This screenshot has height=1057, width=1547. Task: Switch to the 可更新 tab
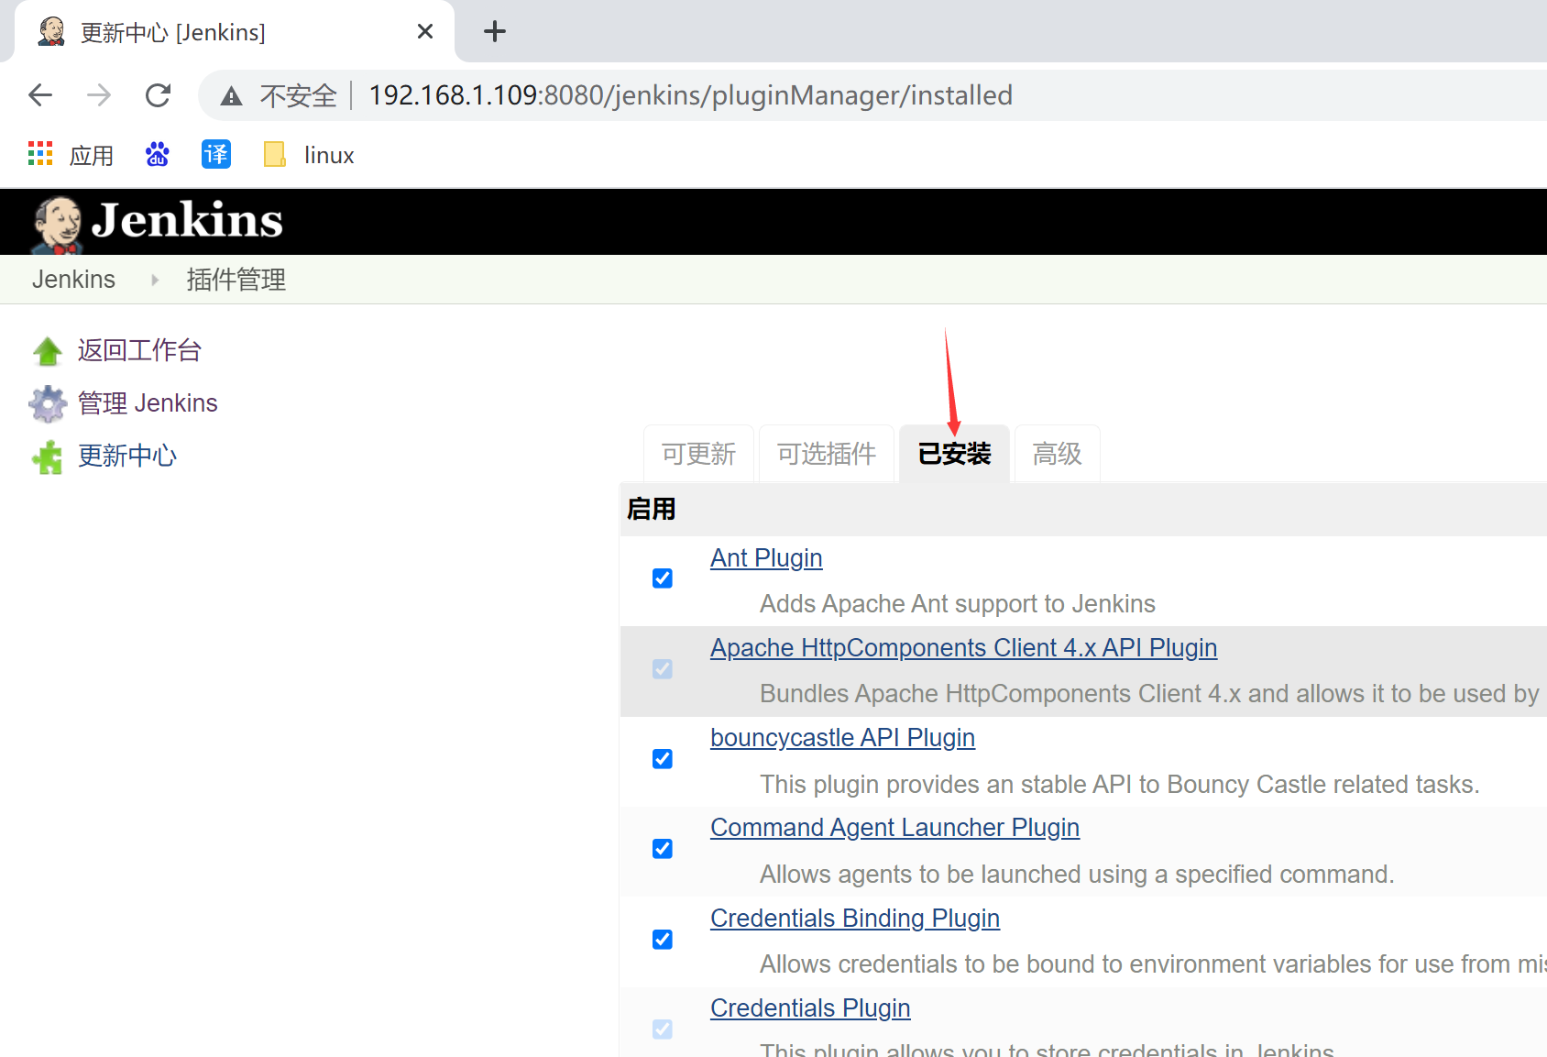click(x=698, y=454)
